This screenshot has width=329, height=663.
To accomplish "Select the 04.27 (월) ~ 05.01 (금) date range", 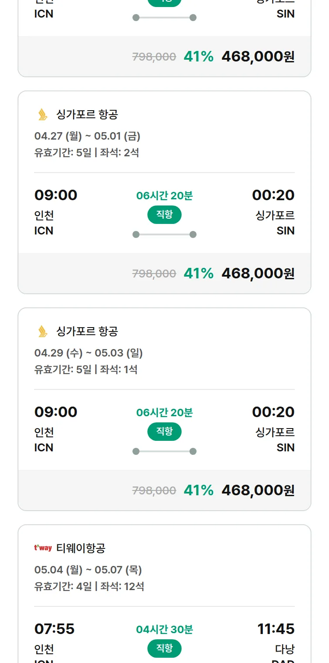I will (x=87, y=136).
